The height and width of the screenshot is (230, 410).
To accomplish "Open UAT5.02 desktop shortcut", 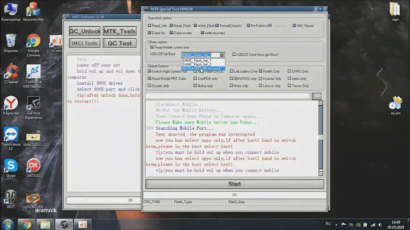I will 34,166.
